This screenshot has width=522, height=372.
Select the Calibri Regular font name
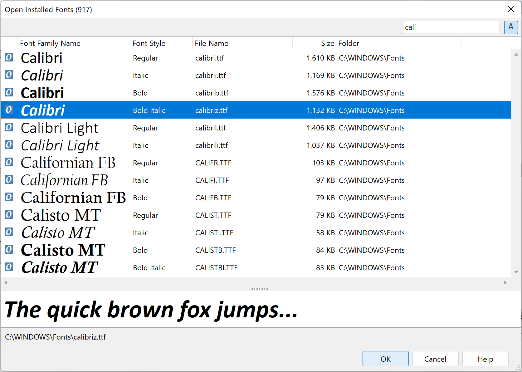click(41, 58)
